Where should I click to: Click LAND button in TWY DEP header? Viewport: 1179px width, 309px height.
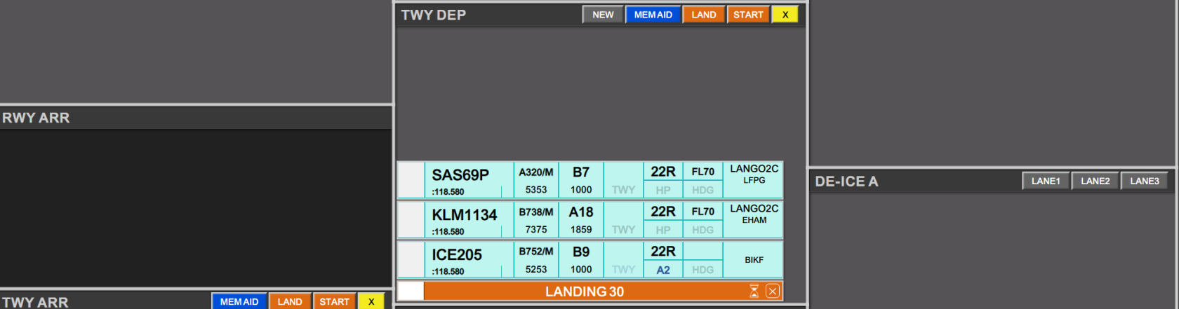coord(703,15)
